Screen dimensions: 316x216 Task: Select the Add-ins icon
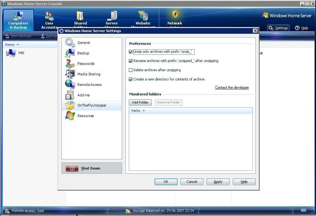click(x=70, y=95)
